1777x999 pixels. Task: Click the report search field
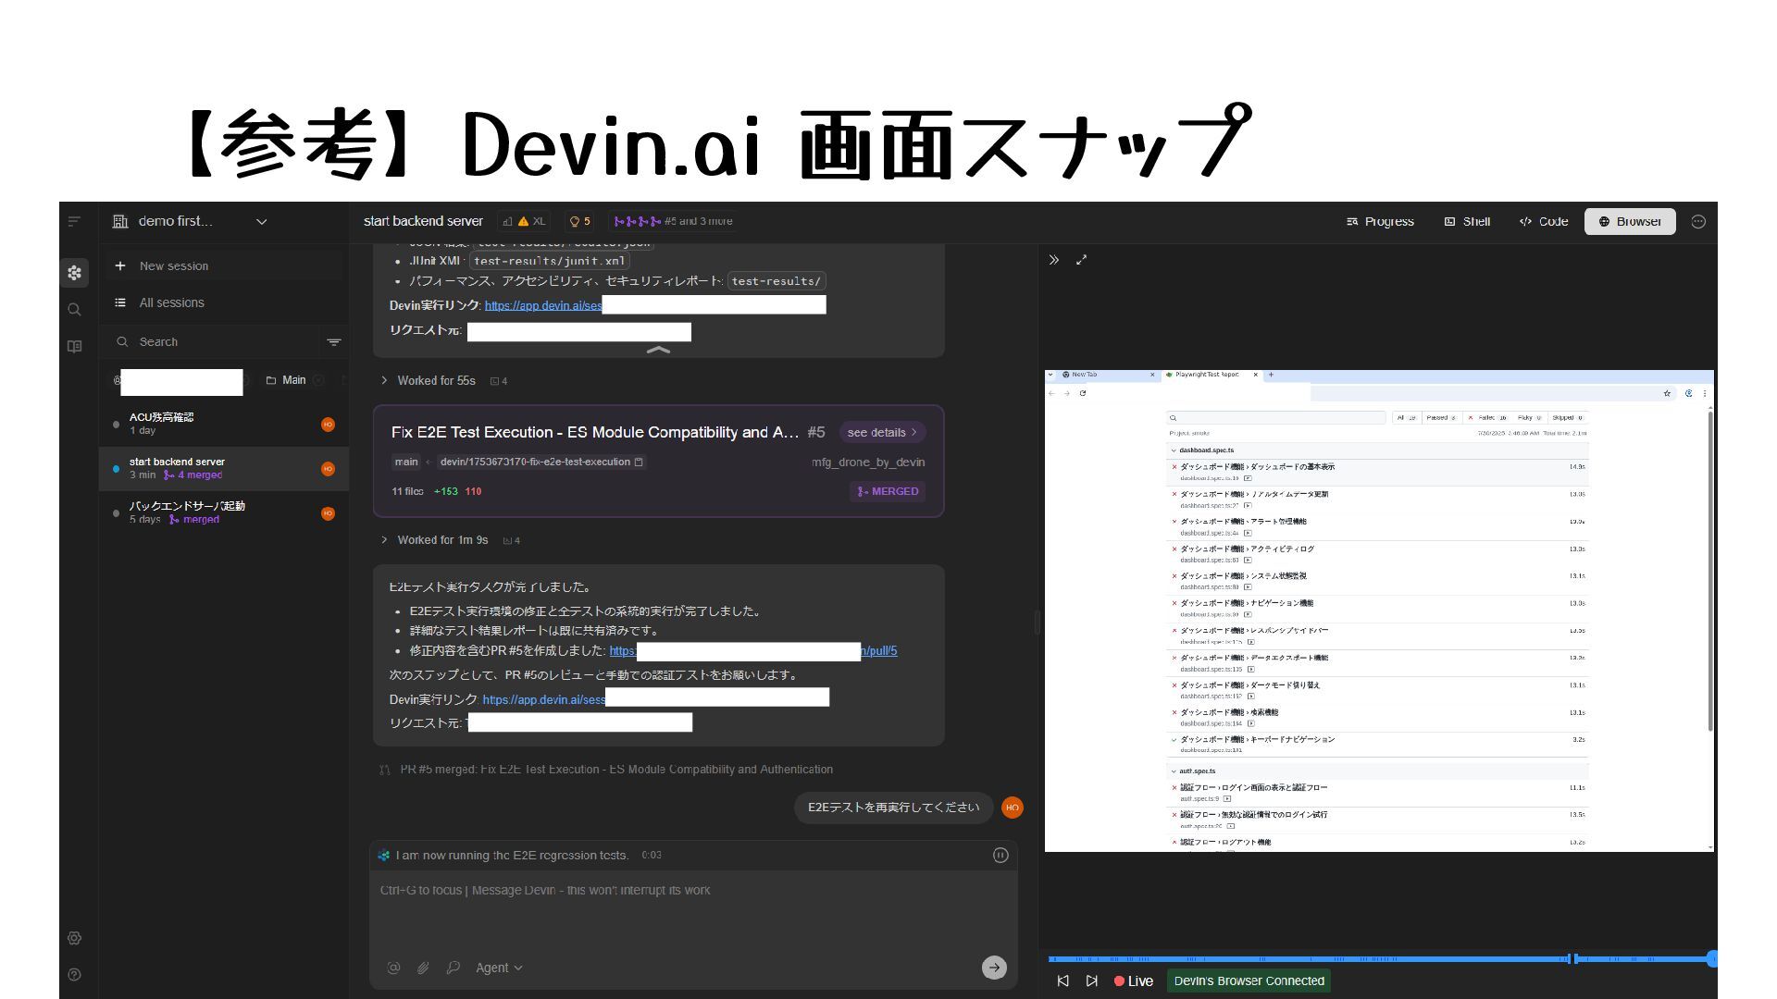(1277, 418)
